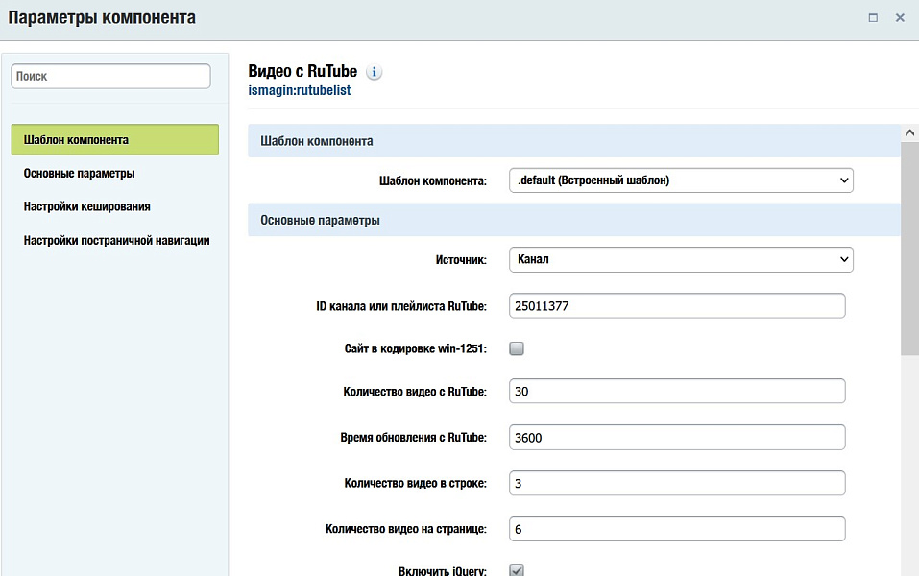Go to Основные параметры section in sidebar
Screen dimensions: 919x576
pyautogui.click(x=79, y=174)
